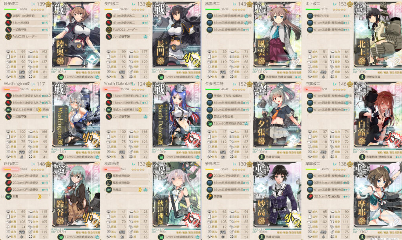
Task: Click Mutsu's 戦 battleship class badge
Action: pyautogui.click(x=59, y=9)
